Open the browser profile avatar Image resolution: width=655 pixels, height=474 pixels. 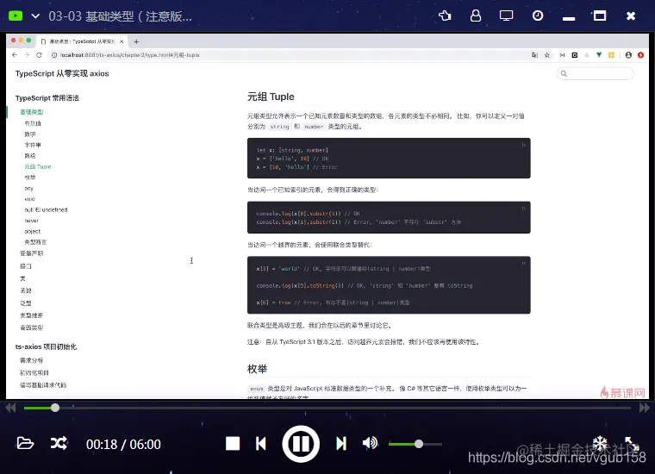pyautogui.click(x=628, y=54)
